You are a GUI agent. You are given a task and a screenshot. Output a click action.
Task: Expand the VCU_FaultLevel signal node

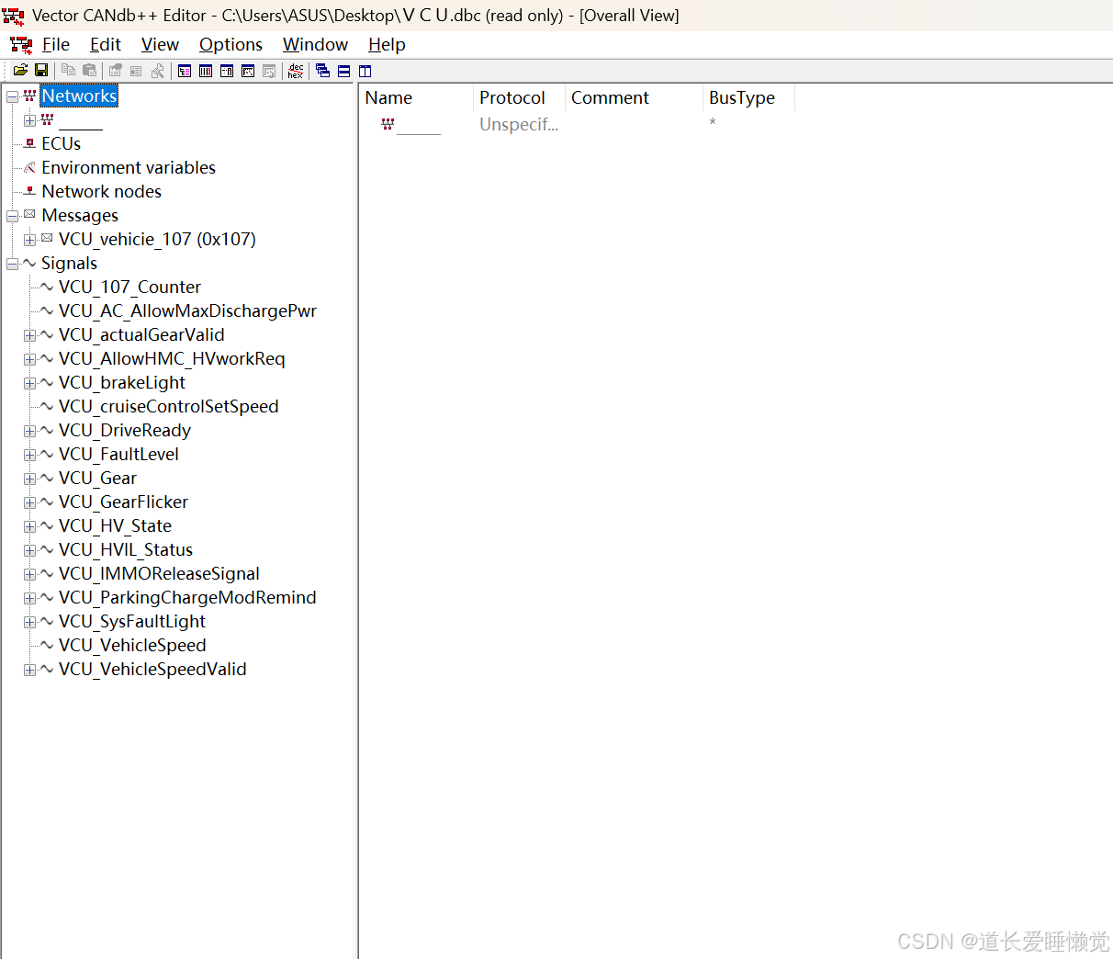(30, 455)
